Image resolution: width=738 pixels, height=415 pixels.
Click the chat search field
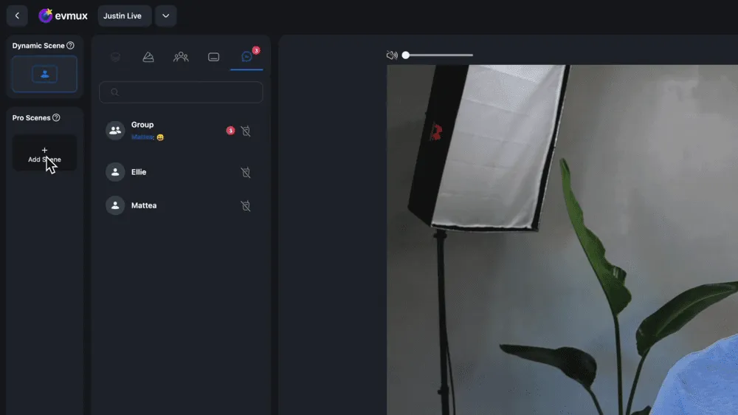[181, 92]
